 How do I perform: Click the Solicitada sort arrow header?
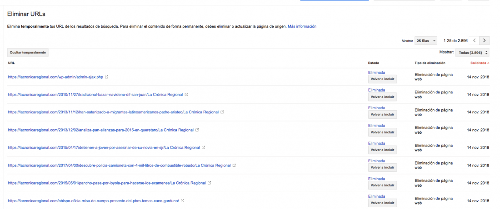click(x=480, y=63)
